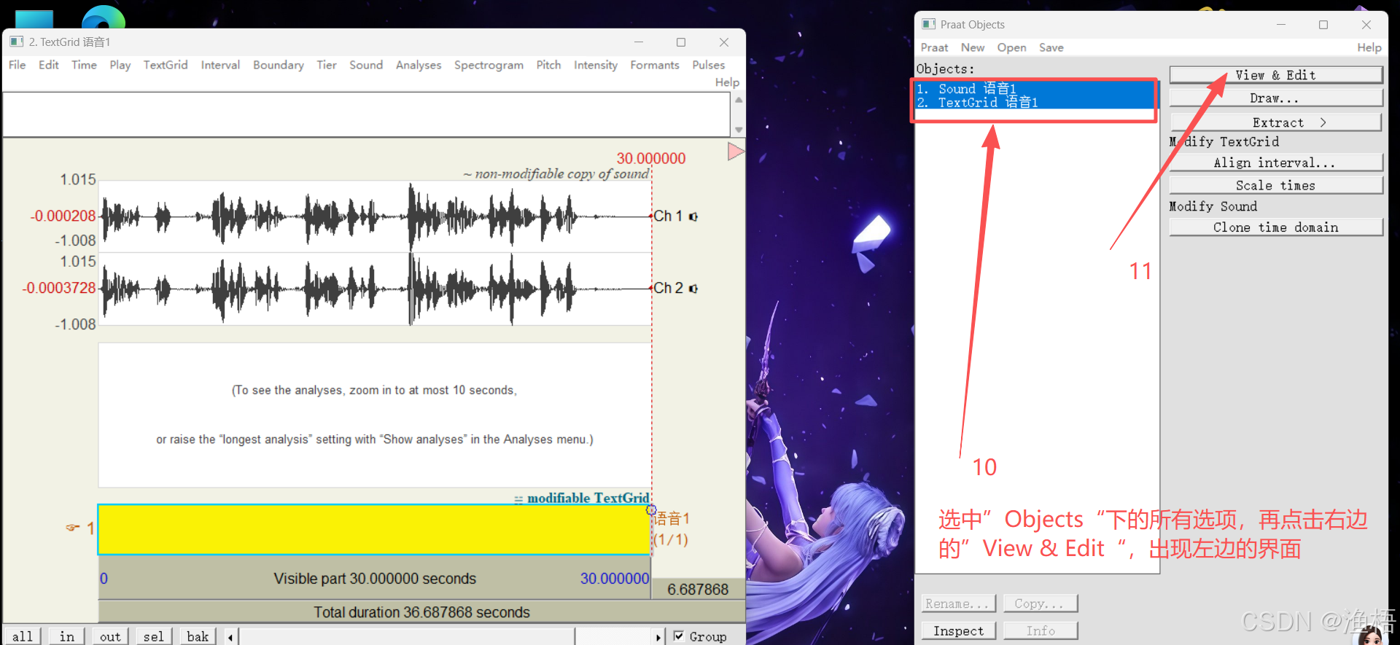Screen dimensions: 1400x645
Task: Open the Pitch menu
Action: pyautogui.click(x=548, y=65)
